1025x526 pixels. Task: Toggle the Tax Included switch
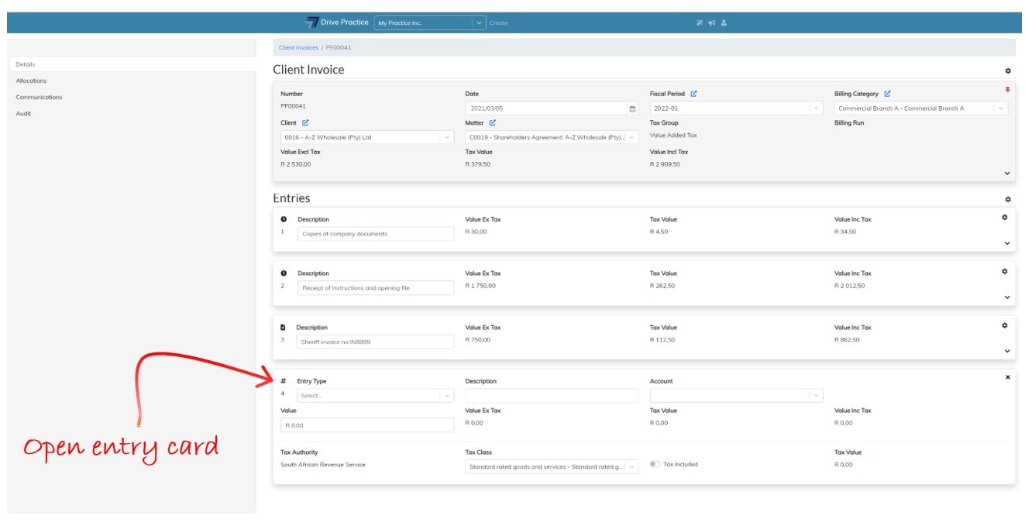[x=655, y=465]
